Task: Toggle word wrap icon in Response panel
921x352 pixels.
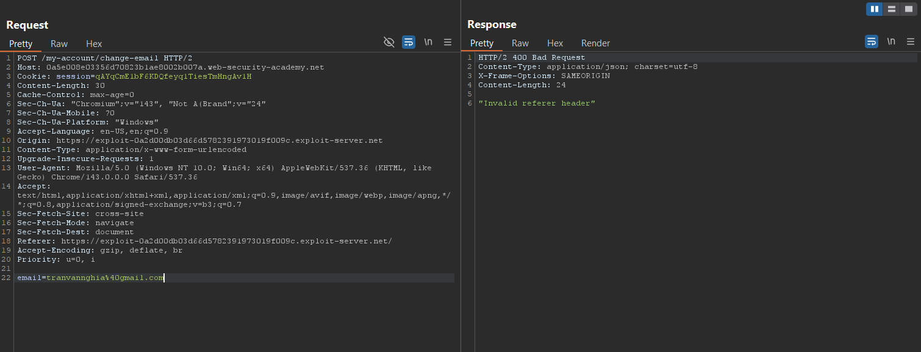Action: pyautogui.click(x=872, y=41)
